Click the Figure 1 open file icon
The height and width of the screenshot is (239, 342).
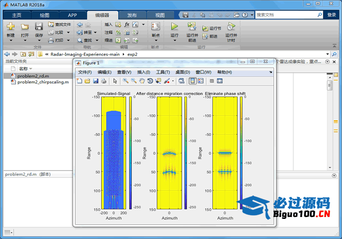(x=87, y=81)
